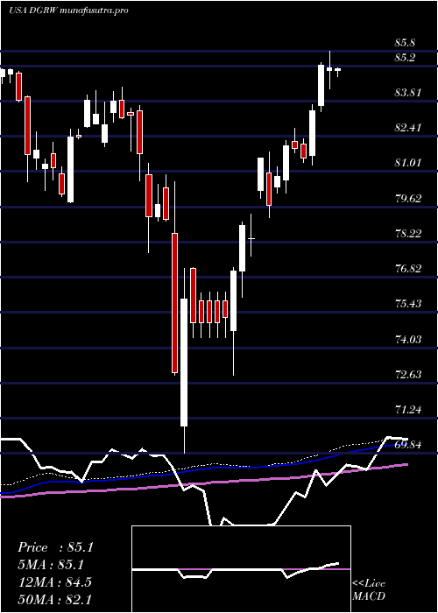438x613 pixels.
Task: Click the 72.63 price axis label
Action: click(408, 375)
